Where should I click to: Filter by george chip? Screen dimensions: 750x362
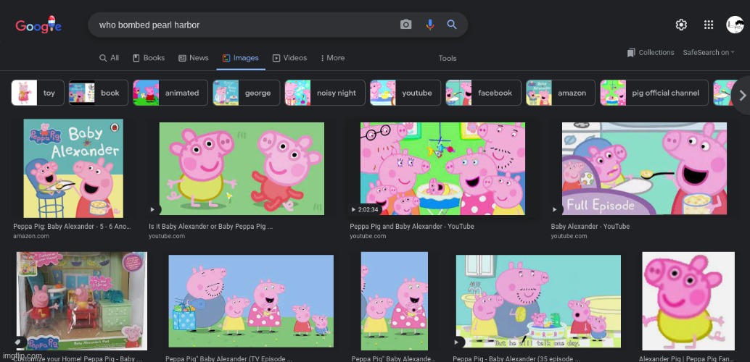point(247,93)
